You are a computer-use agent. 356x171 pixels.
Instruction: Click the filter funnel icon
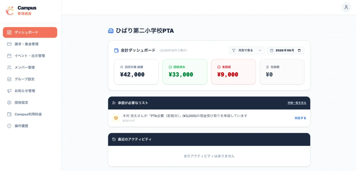tap(234, 50)
